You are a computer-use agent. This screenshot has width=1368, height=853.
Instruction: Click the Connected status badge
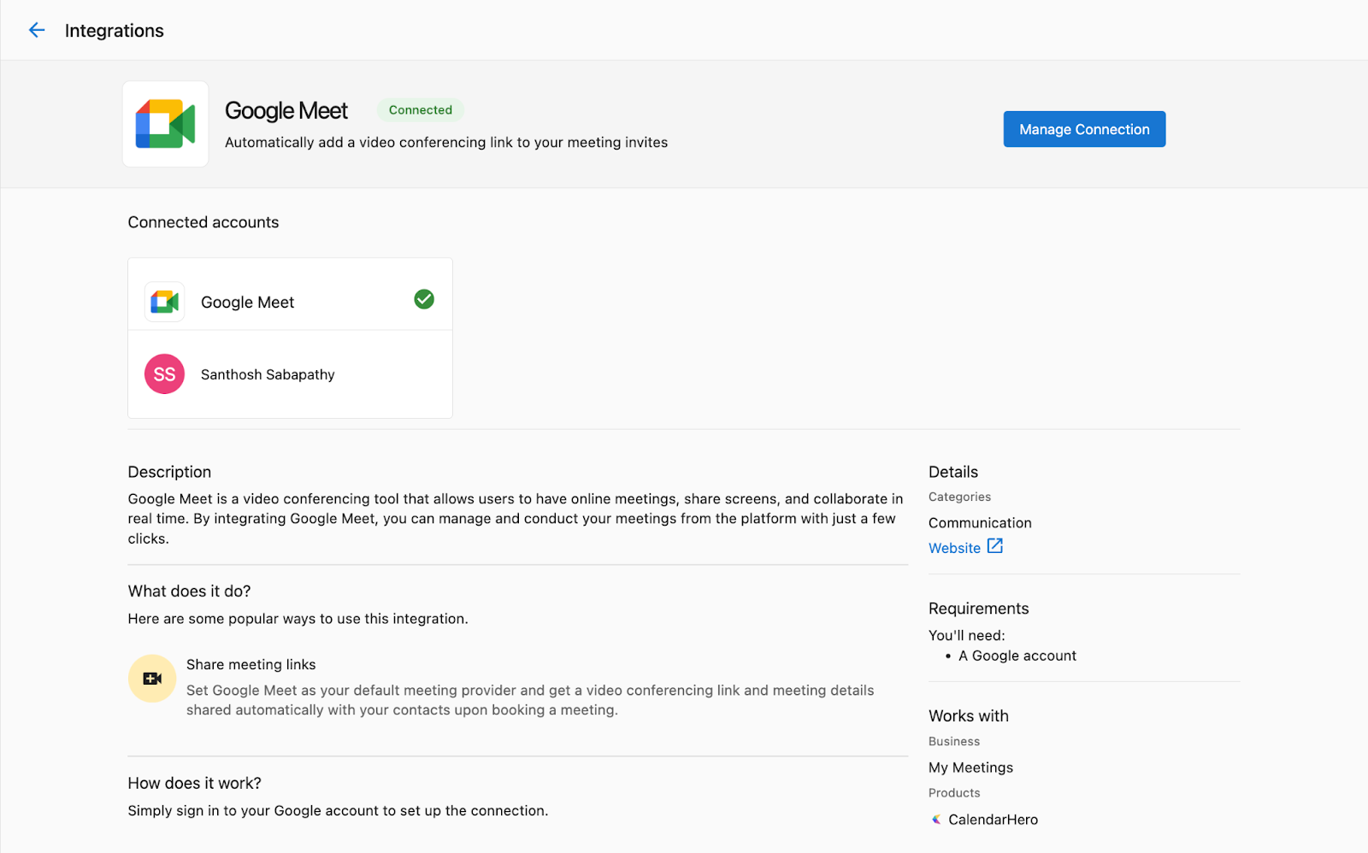click(x=421, y=109)
